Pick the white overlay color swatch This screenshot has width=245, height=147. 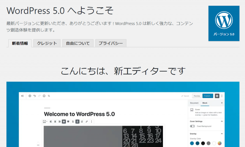214,143
